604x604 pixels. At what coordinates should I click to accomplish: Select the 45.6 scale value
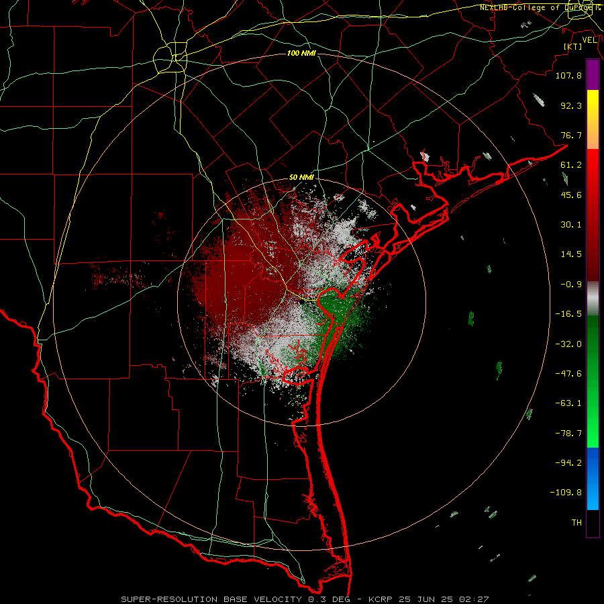point(571,195)
